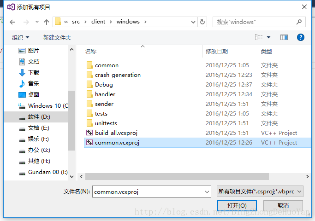
Task: Go forward with the right arrow
Action: point(26,22)
